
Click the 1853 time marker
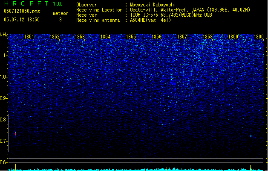[x=80, y=37]
